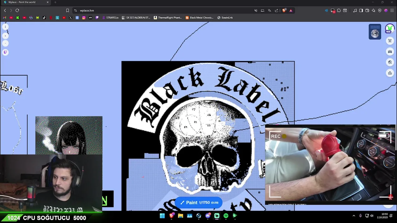
Task: Open the Brave VPN shield icon
Action: point(380,11)
